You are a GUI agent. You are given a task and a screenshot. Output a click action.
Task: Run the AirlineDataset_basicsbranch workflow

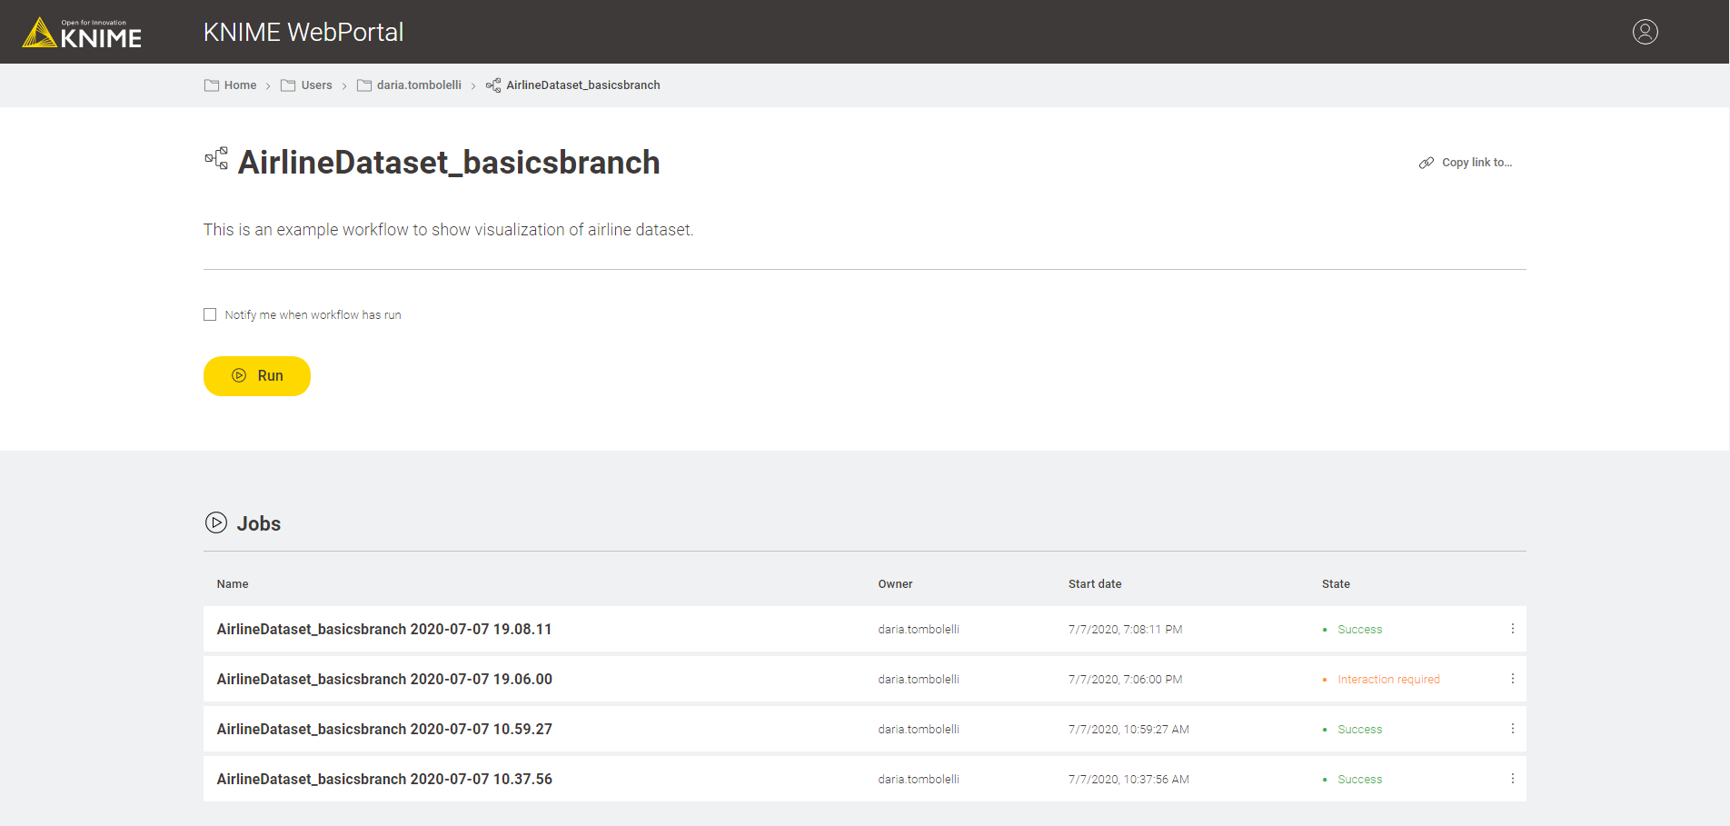point(257,376)
